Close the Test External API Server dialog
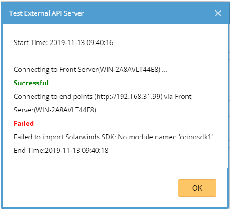The width and height of the screenshot is (230, 210). pyautogui.click(x=218, y=13)
